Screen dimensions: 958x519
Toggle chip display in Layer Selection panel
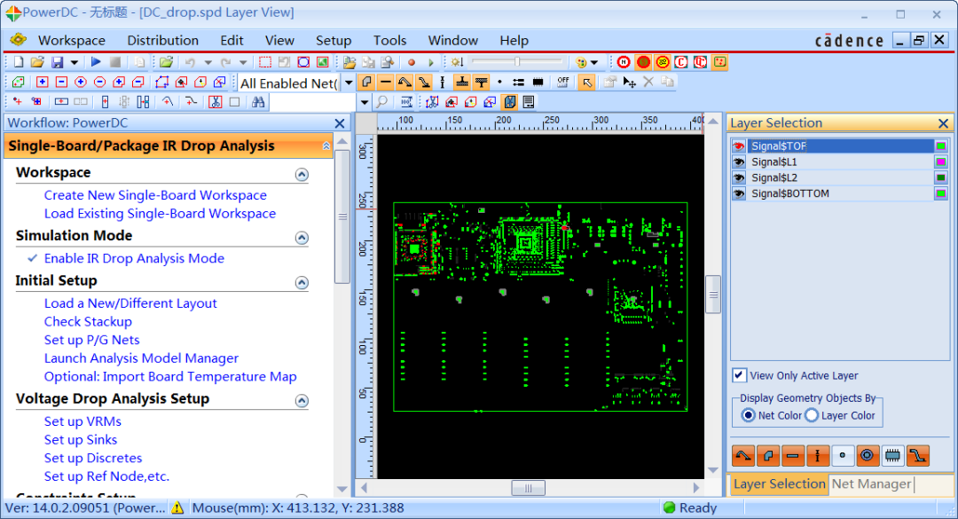pos(892,455)
